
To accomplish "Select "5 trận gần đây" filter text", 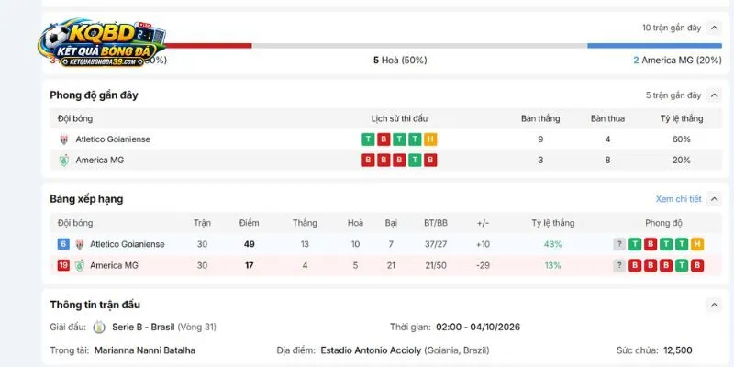I will pyautogui.click(x=673, y=95).
